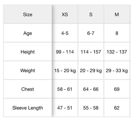The height and width of the screenshot is (118, 131).
Task: Click the 114 - 157 height cell
Action: point(91,52)
